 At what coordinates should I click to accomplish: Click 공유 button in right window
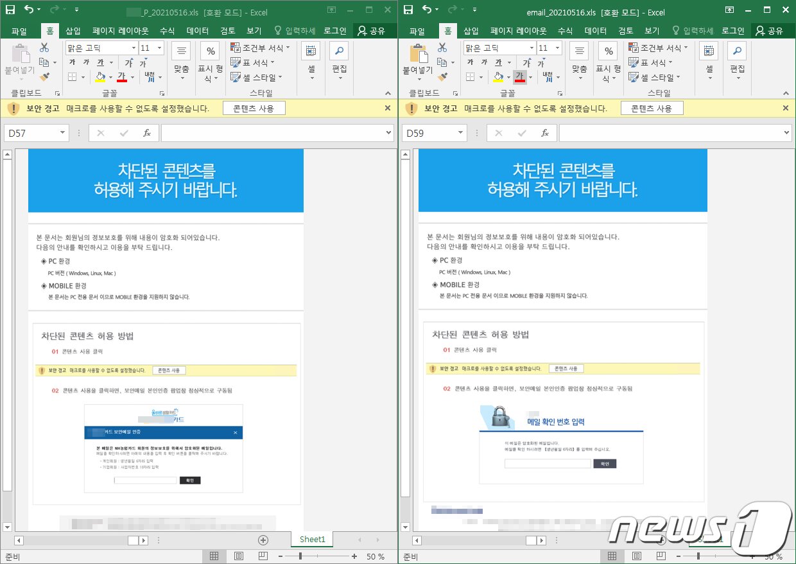pos(768,31)
